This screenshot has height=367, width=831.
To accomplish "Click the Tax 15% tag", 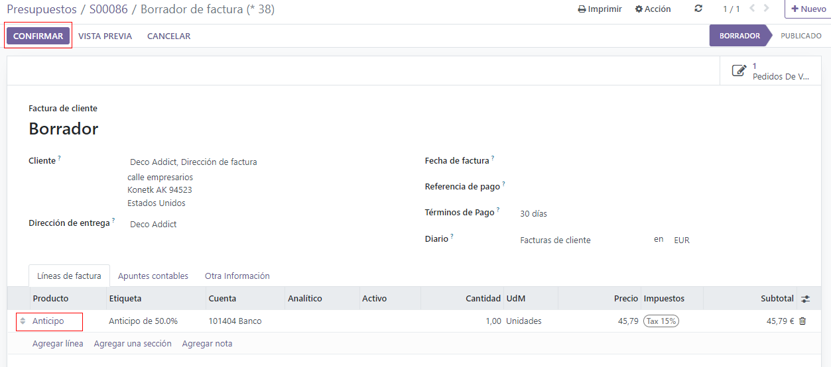I will tap(661, 321).
